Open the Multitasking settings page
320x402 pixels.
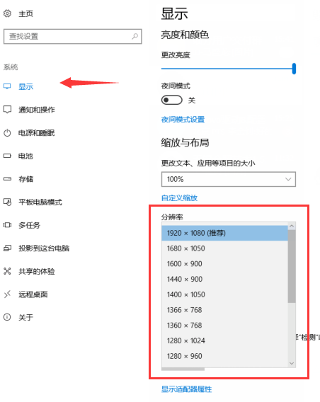click(x=29, y=225)
